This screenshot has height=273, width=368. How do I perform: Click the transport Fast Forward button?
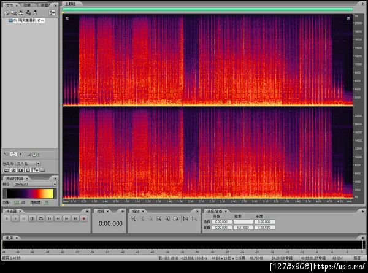click(x=67, y=218)
